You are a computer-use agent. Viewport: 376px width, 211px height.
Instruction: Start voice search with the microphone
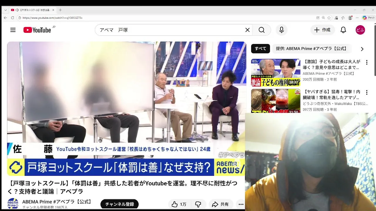281,30
